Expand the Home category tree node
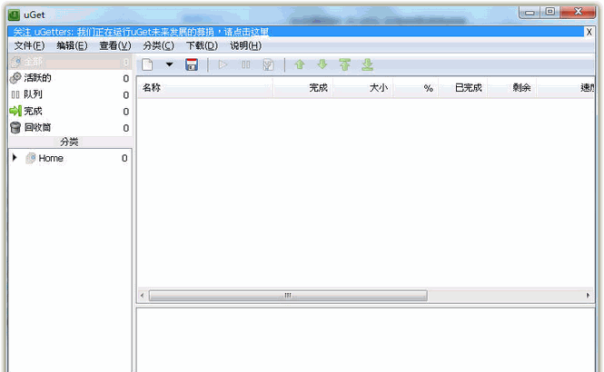The height and width of the screenshot is (372, 604). point(15,158)
